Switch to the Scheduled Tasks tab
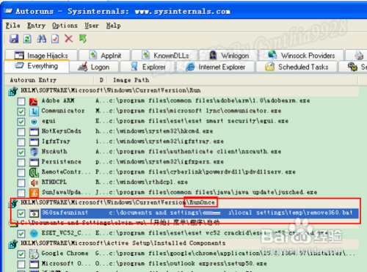The width and height of the screenshot is (367, 272). [x=297, y=67]
